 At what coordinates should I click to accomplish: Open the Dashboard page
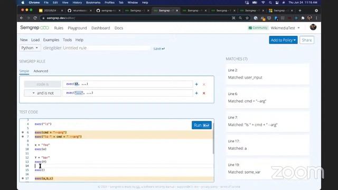point(101,28)
